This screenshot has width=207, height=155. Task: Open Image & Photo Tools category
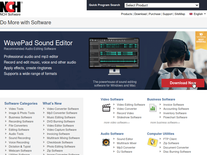tap(22, 113)
